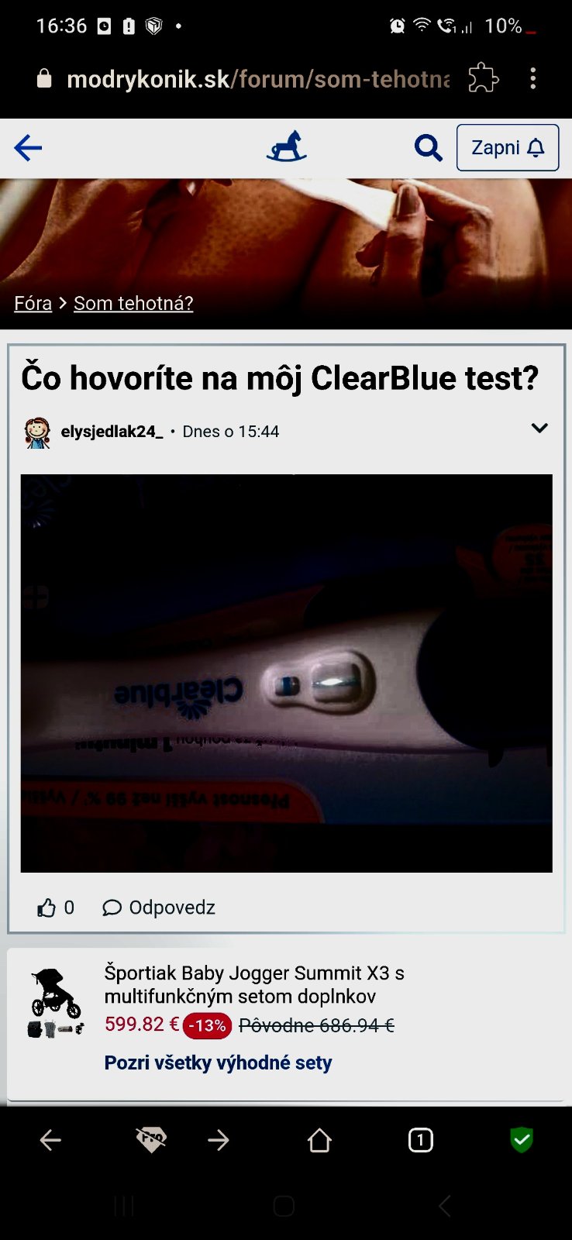
Task: Open elysjedlak24_ username profile
Action: (x=112, y=432)
